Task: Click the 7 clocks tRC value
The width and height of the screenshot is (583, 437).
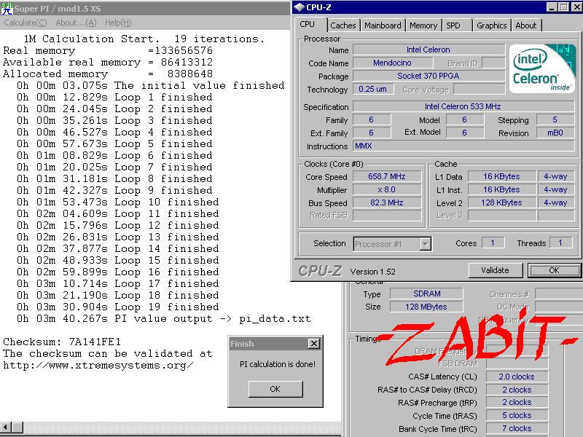Action: 517,428
